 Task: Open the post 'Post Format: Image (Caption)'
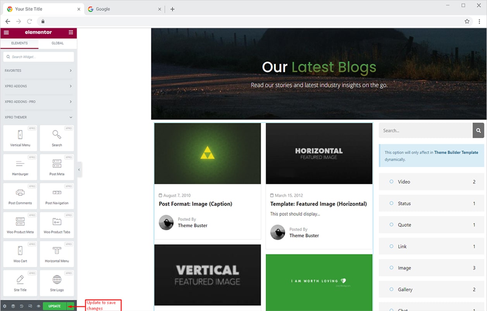pos(195,204)
